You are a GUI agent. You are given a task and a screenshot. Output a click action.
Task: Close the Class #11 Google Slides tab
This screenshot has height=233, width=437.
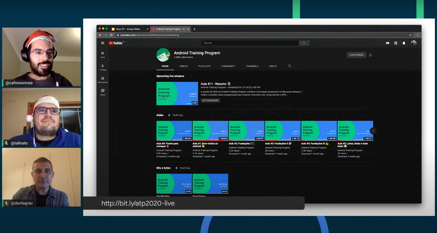(x=148, y=29)
